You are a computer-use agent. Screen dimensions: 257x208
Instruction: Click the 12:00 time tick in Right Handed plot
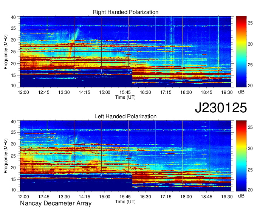click(23, 92)
